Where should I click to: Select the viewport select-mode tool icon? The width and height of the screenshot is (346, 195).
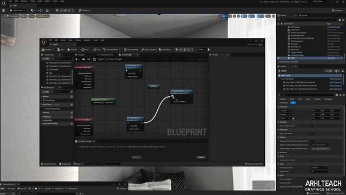pyautogui.click(x=221, y=16)
